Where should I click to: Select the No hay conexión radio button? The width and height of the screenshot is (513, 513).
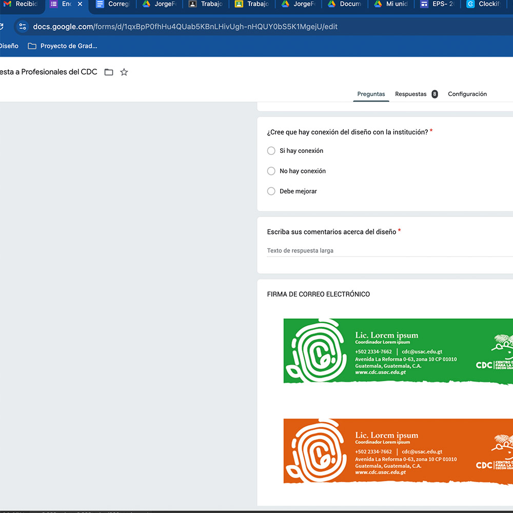coord(271,171)
